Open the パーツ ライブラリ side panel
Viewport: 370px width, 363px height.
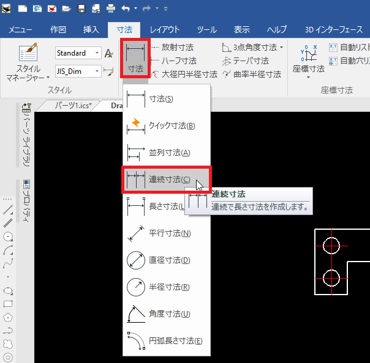[26, 135]
